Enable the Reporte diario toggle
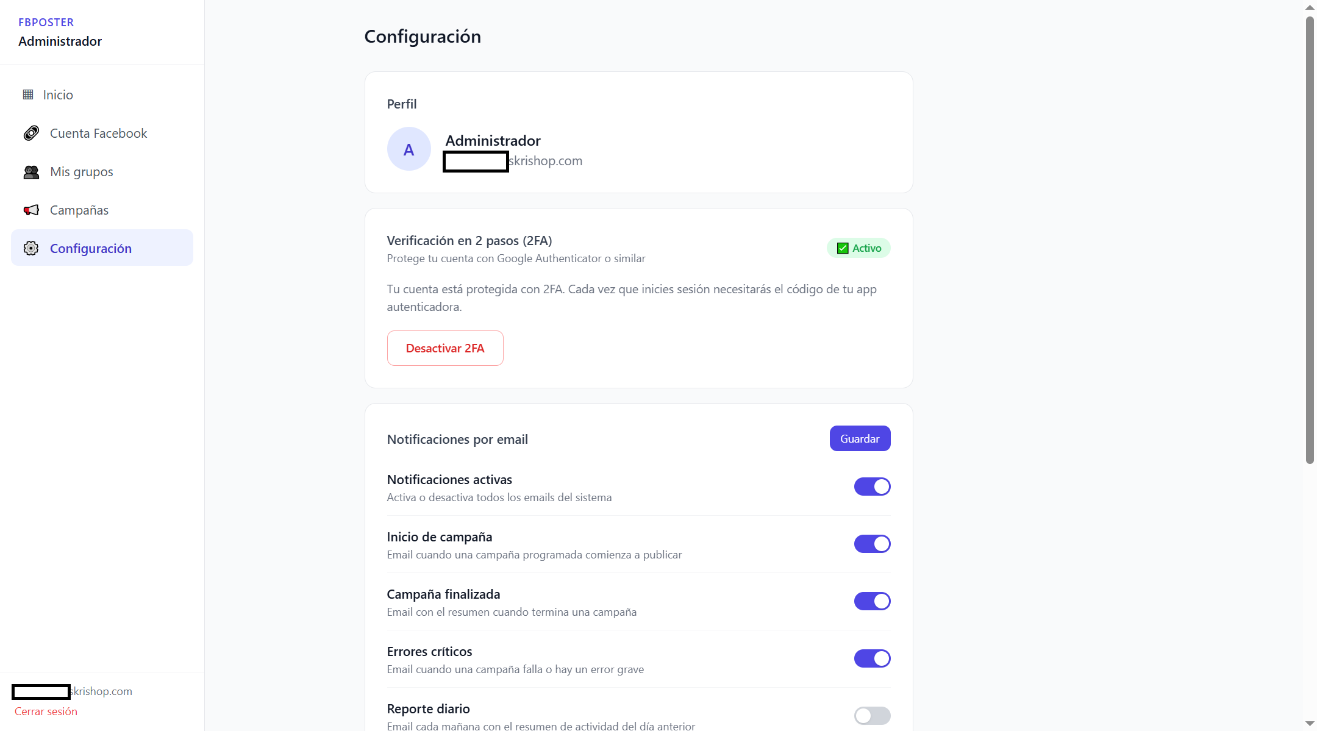 (x=872, y=716)
